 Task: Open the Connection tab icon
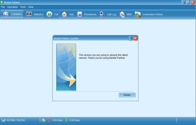tap(6, 14)
